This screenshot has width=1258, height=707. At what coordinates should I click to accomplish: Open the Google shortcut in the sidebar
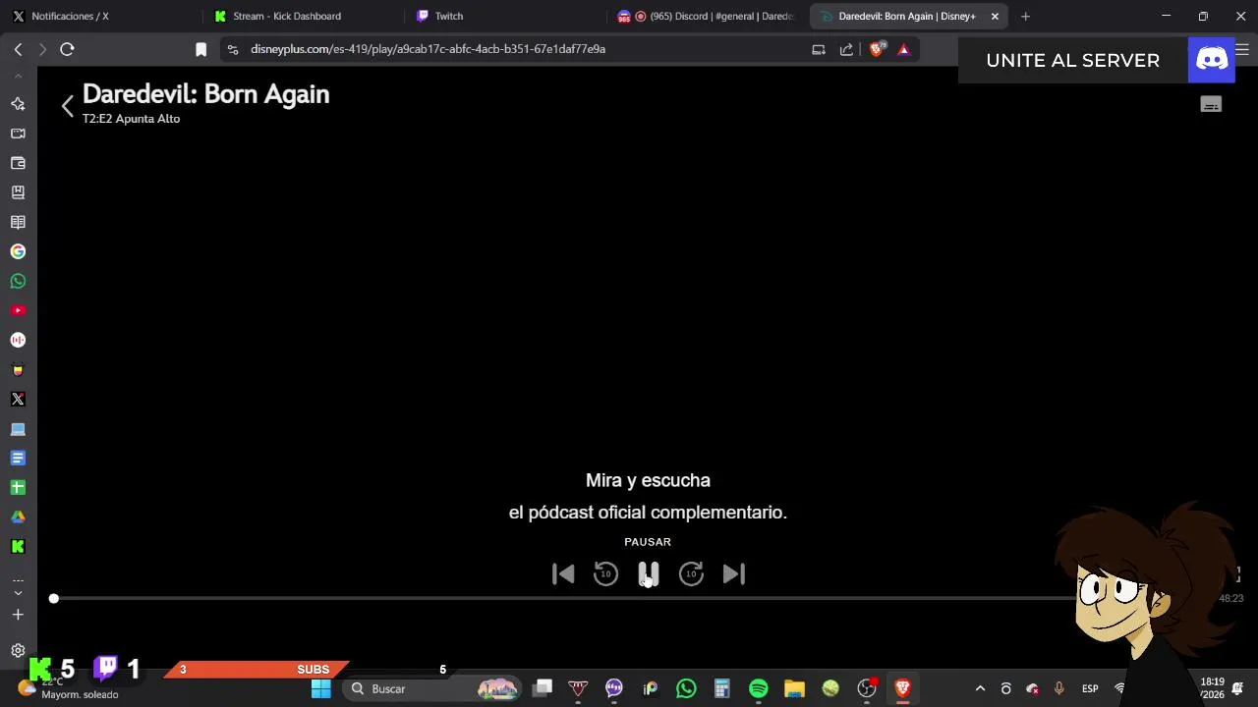click(x=18, y=251)
